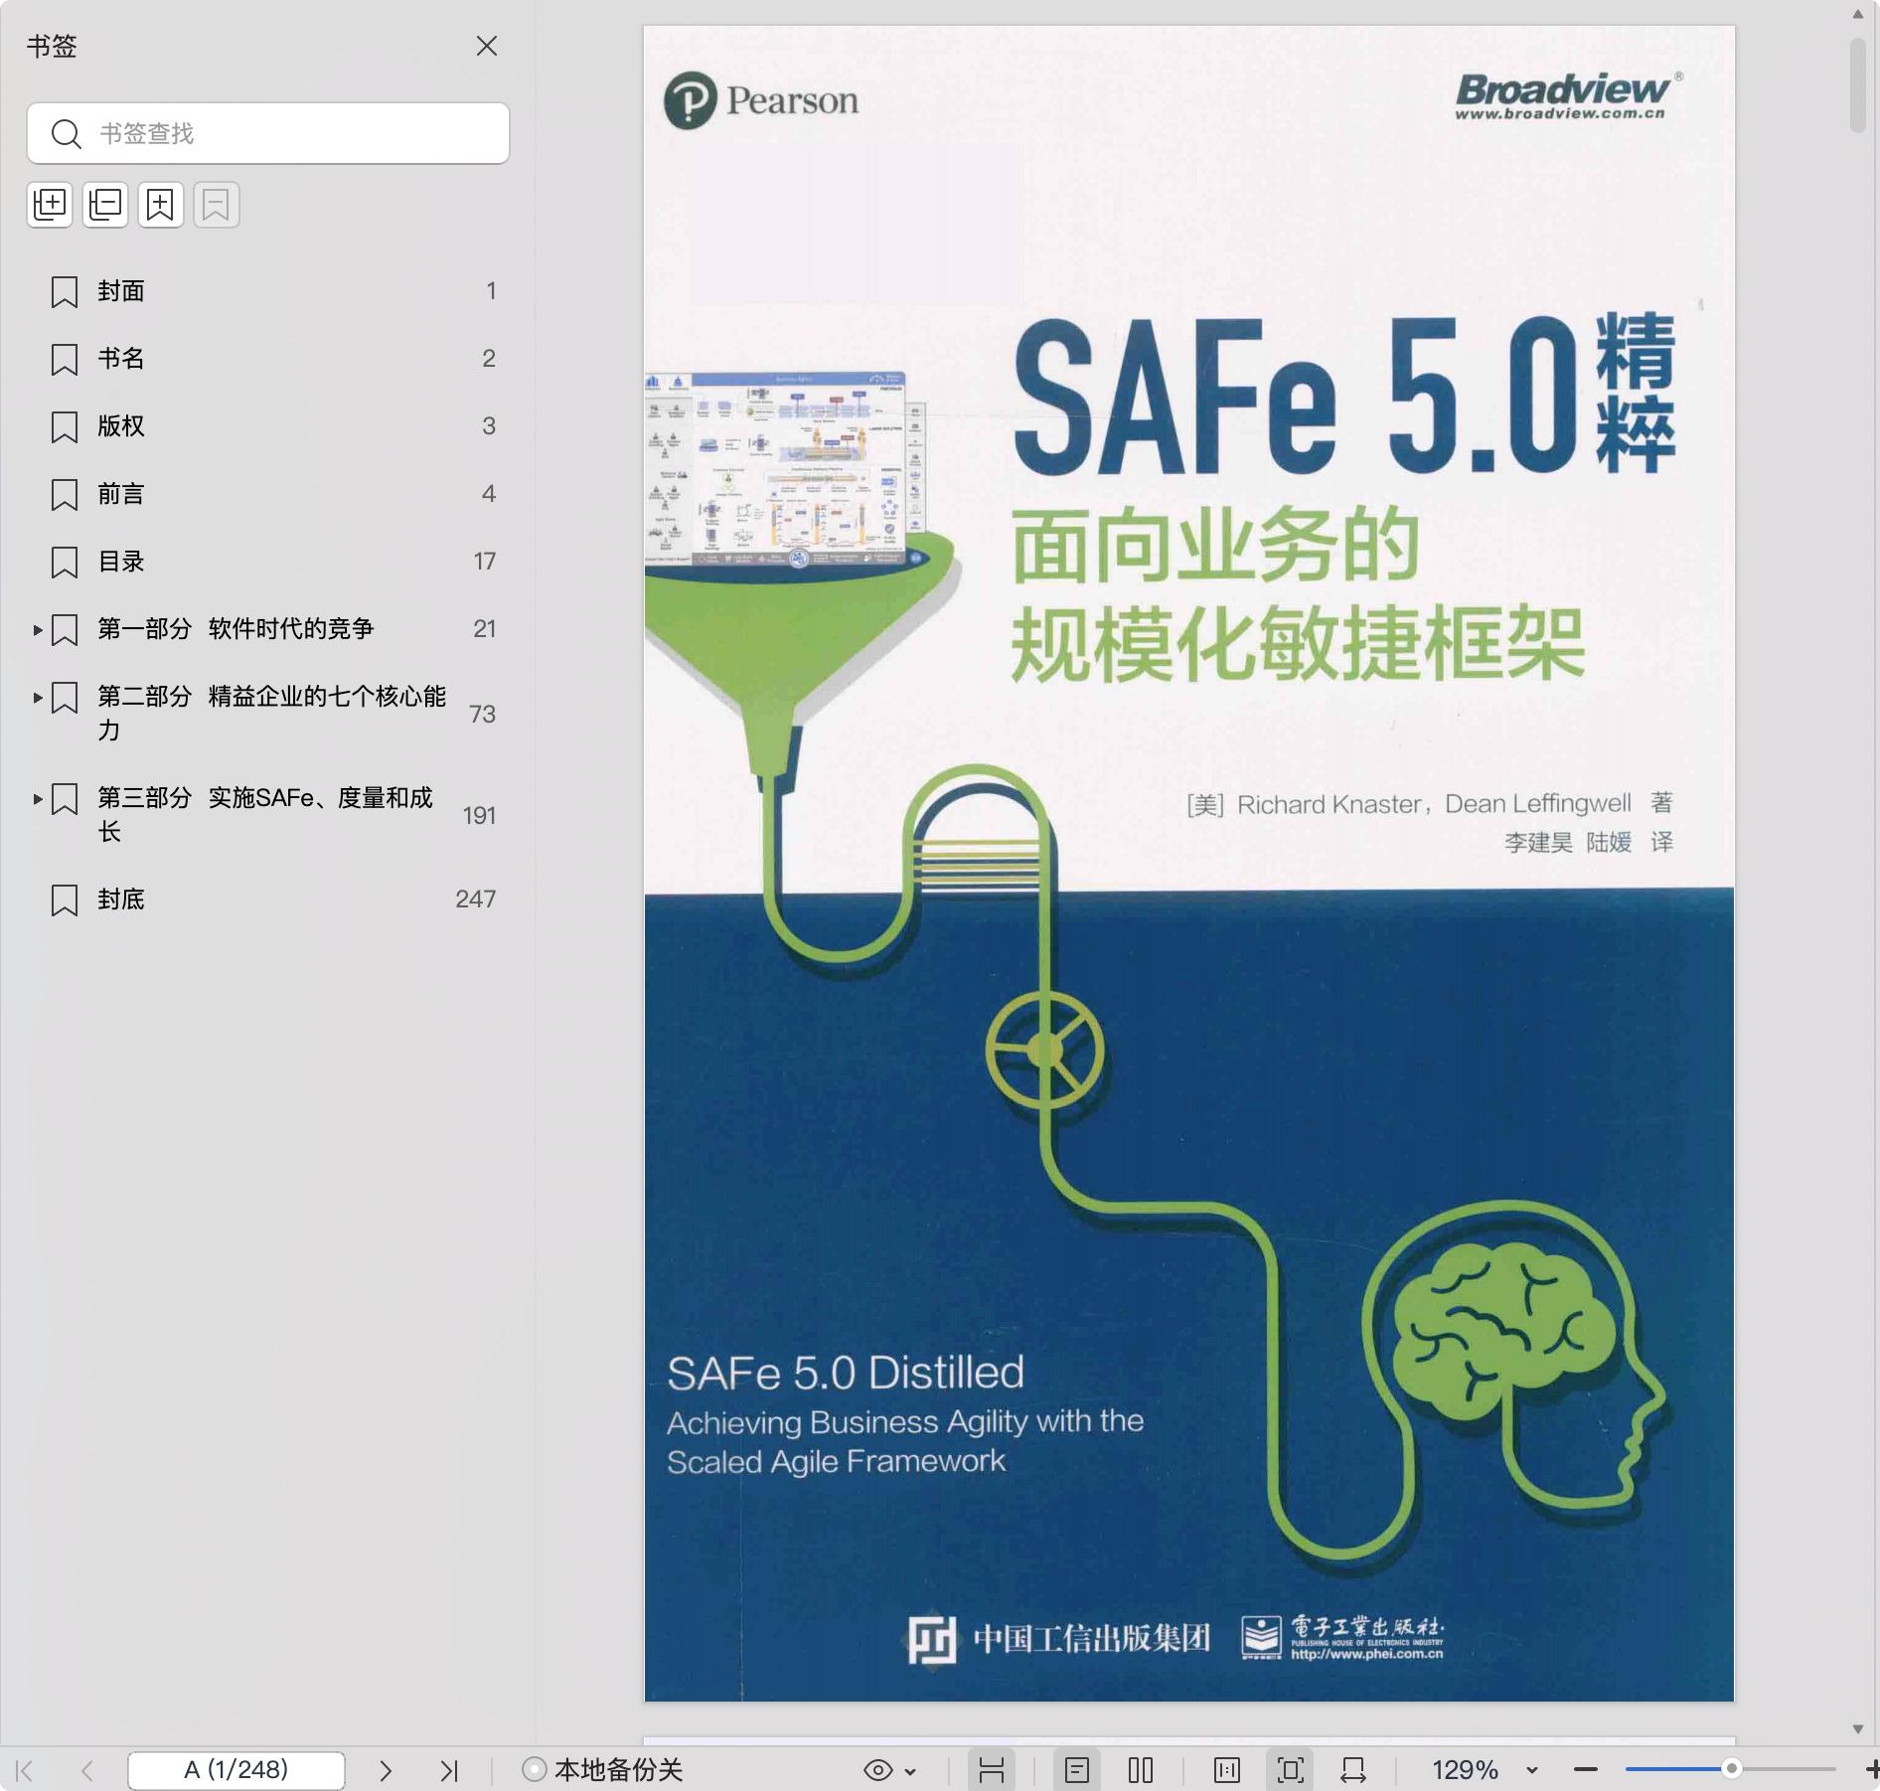Go to the next page arrow

coord(386,1770)
